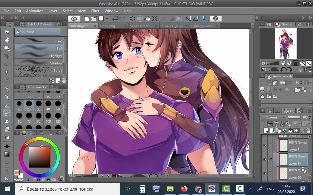Delete current layer with the trash icon

point(308,131)
